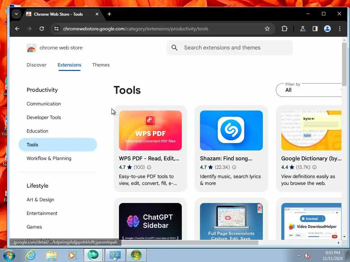Click the Productivity section heading
Image resolution: width=350 pixels, height=262 pixels.
click(42, 90)
